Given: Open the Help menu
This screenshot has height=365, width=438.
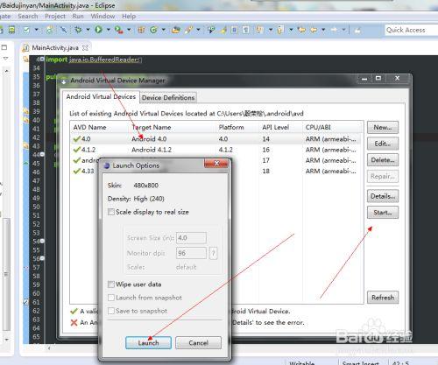Looking at the screenshot, I should coord(129,17).
